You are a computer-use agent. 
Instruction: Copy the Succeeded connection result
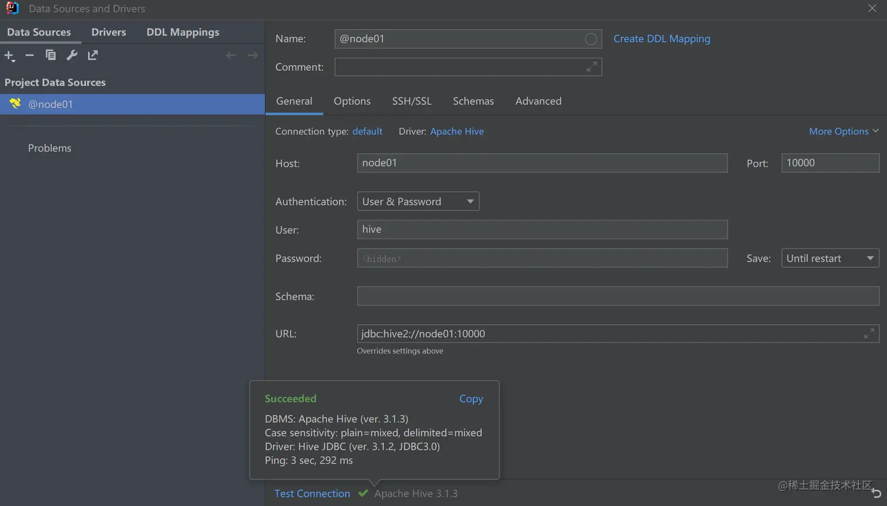tap(471, 399)
